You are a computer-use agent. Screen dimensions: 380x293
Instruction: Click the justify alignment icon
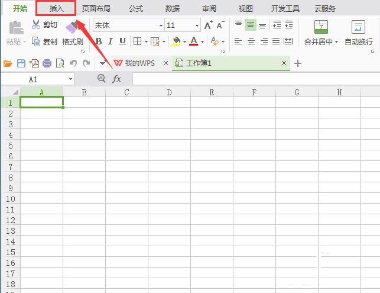click(x=276, y=41)
